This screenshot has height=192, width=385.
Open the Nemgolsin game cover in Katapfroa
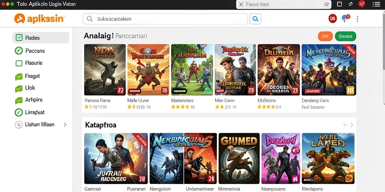click(x=183, y=159)
